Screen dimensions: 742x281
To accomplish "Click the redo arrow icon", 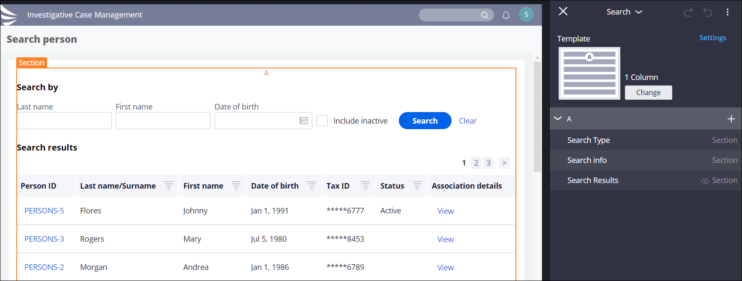I will (688, 12).
